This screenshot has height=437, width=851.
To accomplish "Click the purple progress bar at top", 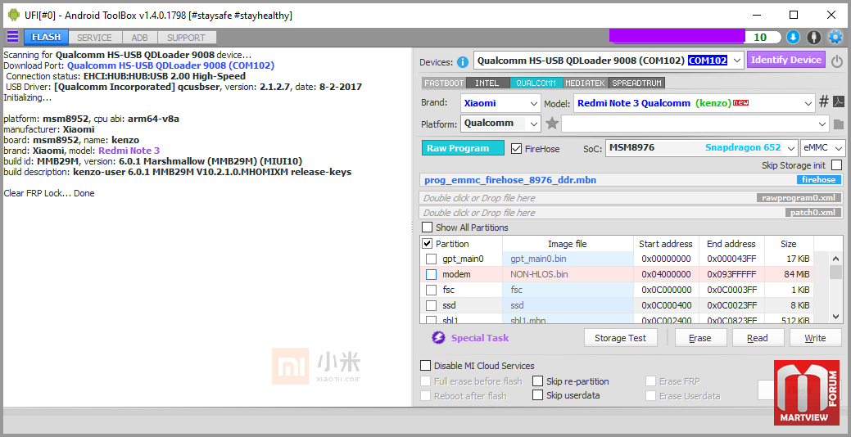I will pyautogui.click(x=677, y=36).
